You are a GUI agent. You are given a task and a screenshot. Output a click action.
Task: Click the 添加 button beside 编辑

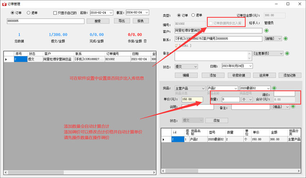(x=213, y=75)
